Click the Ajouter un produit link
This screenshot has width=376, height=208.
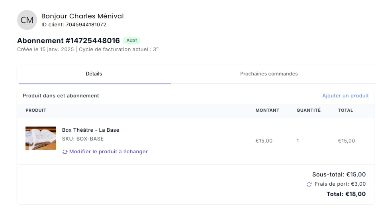[345, 96]
